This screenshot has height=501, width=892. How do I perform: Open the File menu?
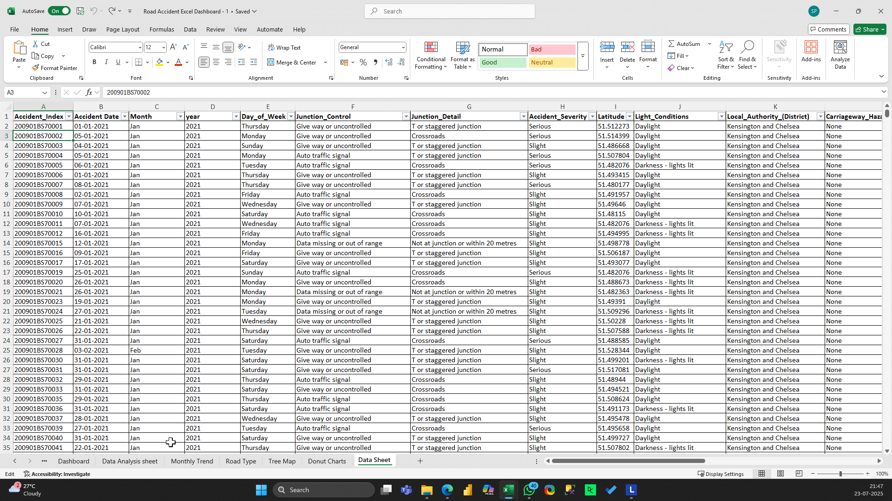point(14,29)
